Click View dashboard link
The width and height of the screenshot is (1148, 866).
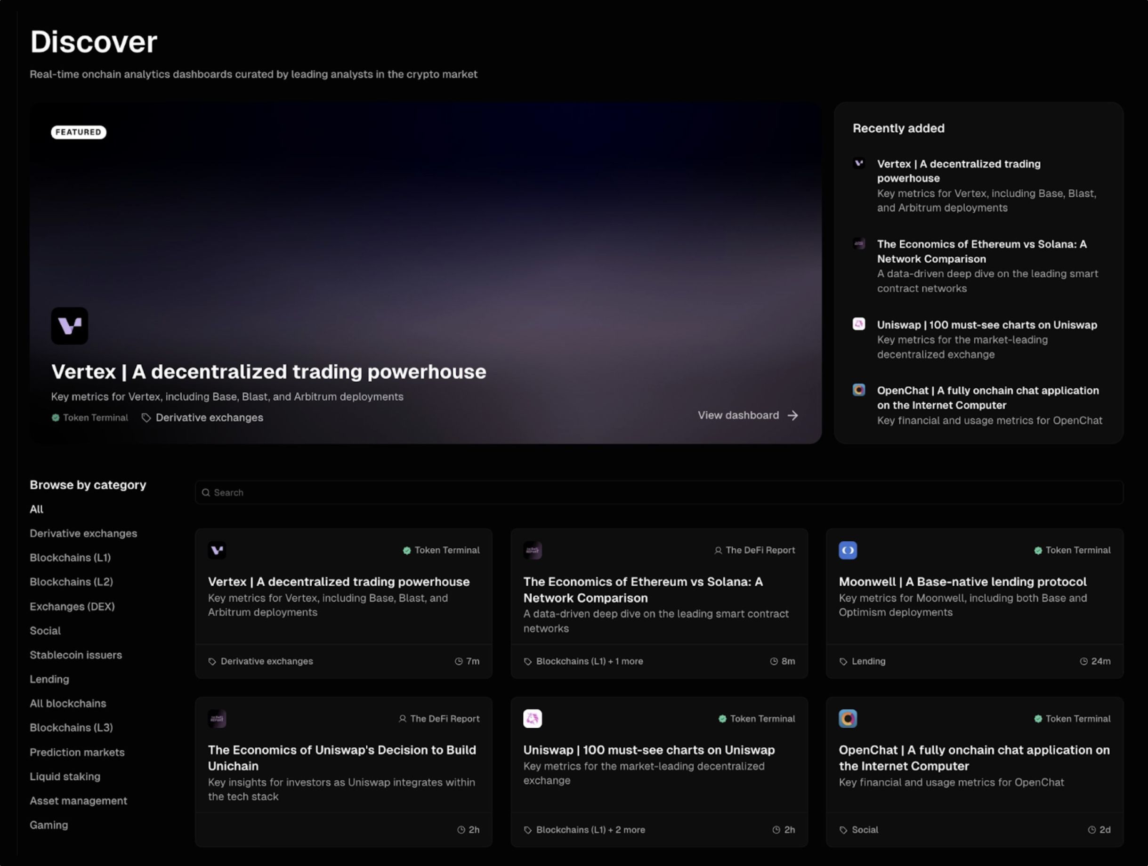pyautogui.click(x=738, y=415)
